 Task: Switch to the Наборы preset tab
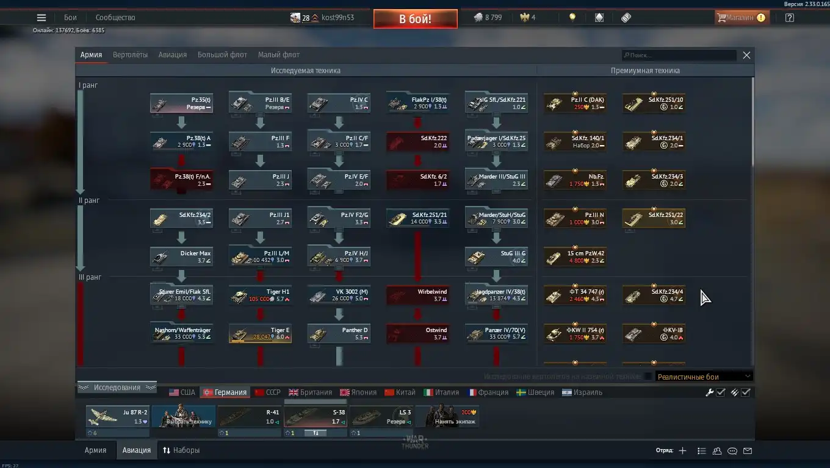pyautogui.click(x=181, y=450)
